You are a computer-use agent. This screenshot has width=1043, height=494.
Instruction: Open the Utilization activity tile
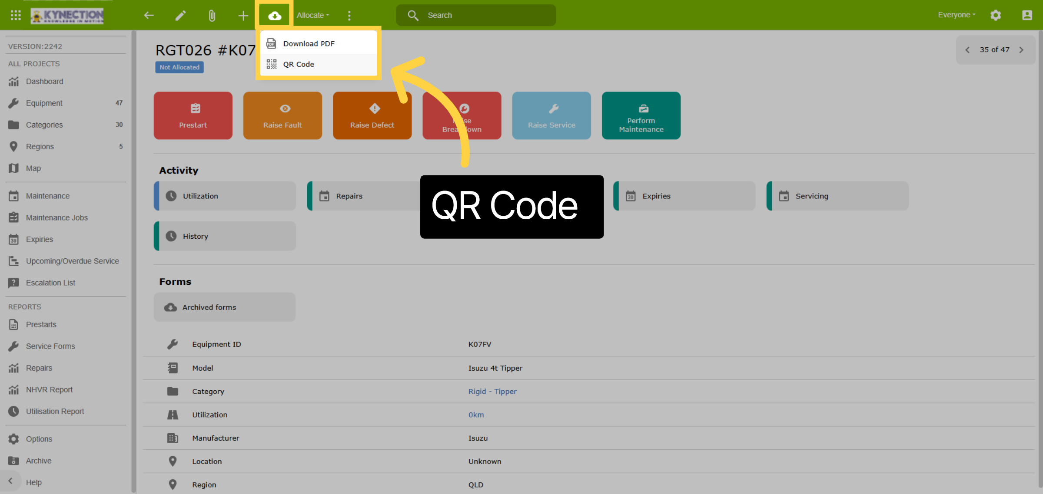(x=225, y=196)
